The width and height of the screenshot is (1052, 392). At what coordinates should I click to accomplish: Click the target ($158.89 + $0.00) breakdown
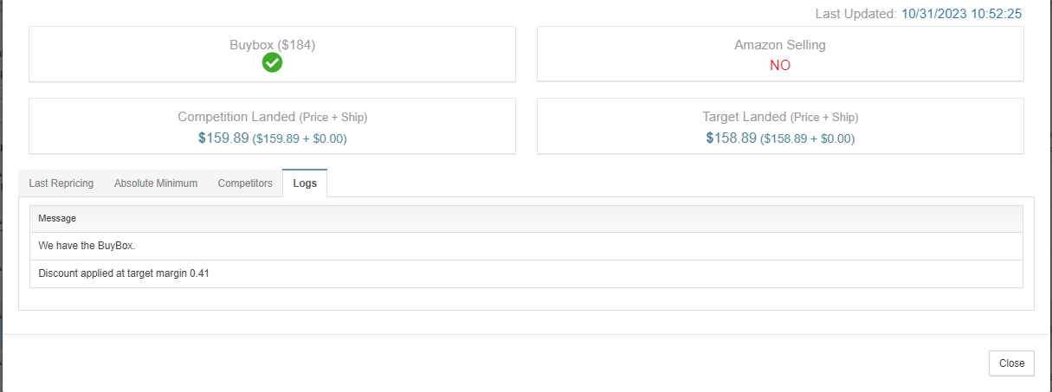[x=808, y=138]
